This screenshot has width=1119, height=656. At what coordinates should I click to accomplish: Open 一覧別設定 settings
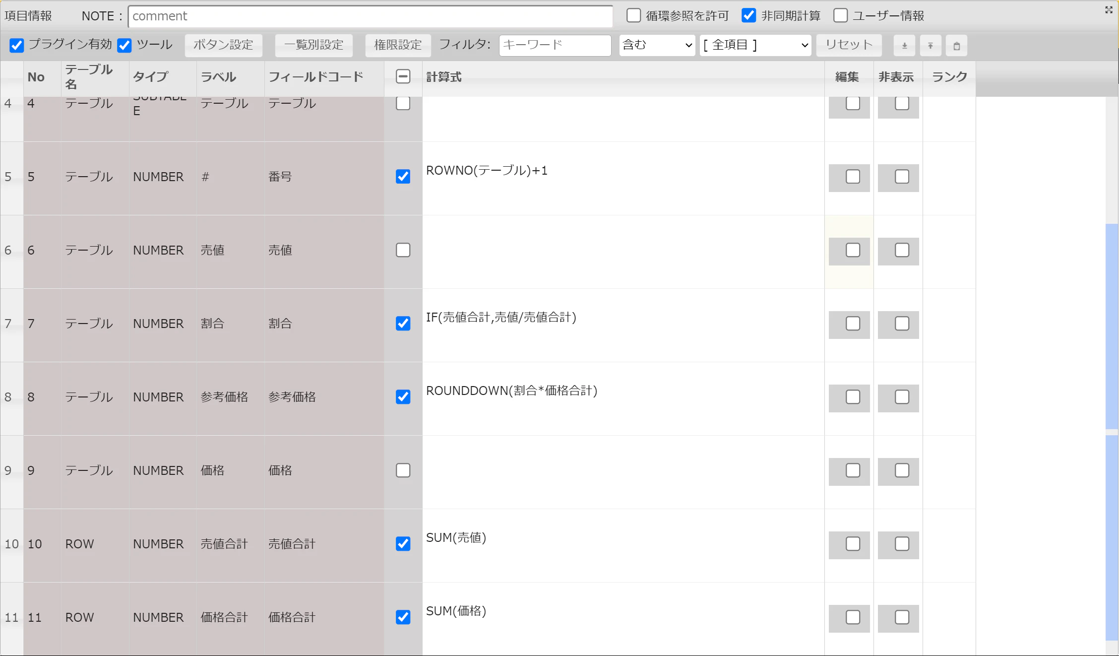pyautogui.click(x=314, y=45)
